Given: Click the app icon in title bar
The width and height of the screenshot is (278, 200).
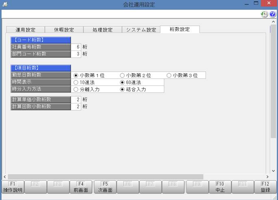Looking at the screenshot, I should point(5,4).
